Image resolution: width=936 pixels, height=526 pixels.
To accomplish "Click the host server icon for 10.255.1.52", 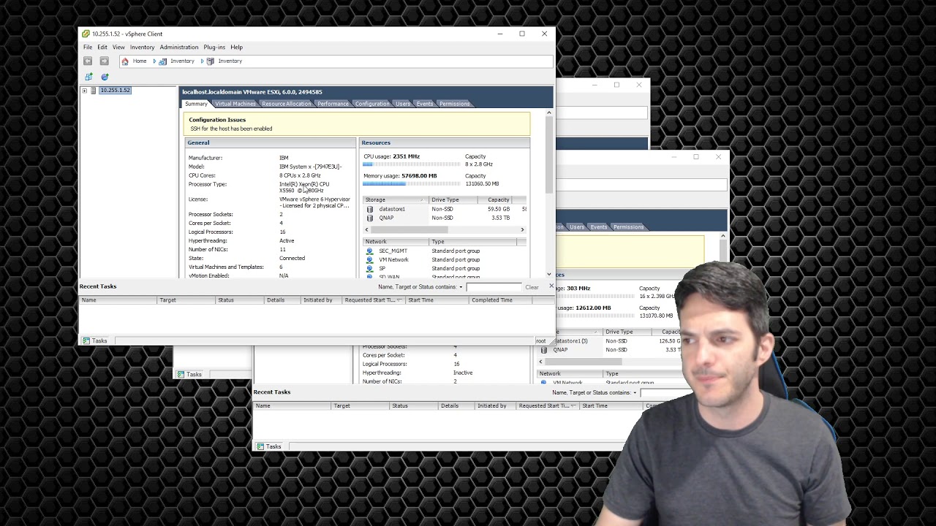I will tap(94, 91).
